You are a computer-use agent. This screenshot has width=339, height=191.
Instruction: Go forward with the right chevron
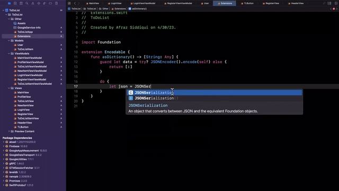click(x=79, y=3)
